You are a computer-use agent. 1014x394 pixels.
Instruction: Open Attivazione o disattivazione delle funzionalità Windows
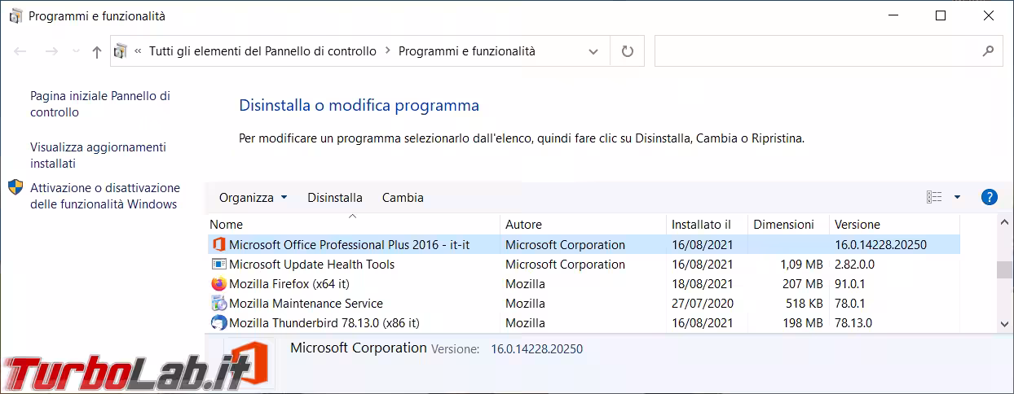[104, 196]
